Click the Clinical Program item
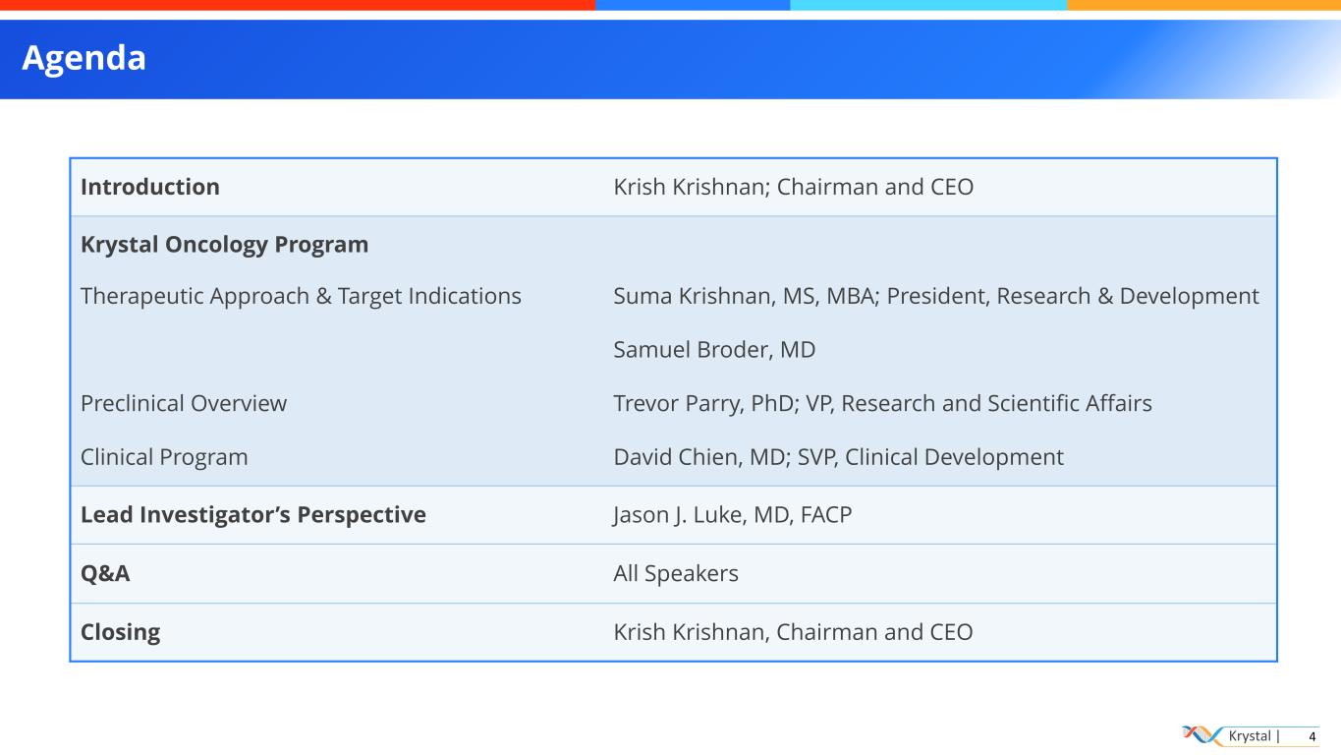The image size is (1341, 755). pyautogui.click(x=164, y=457)
